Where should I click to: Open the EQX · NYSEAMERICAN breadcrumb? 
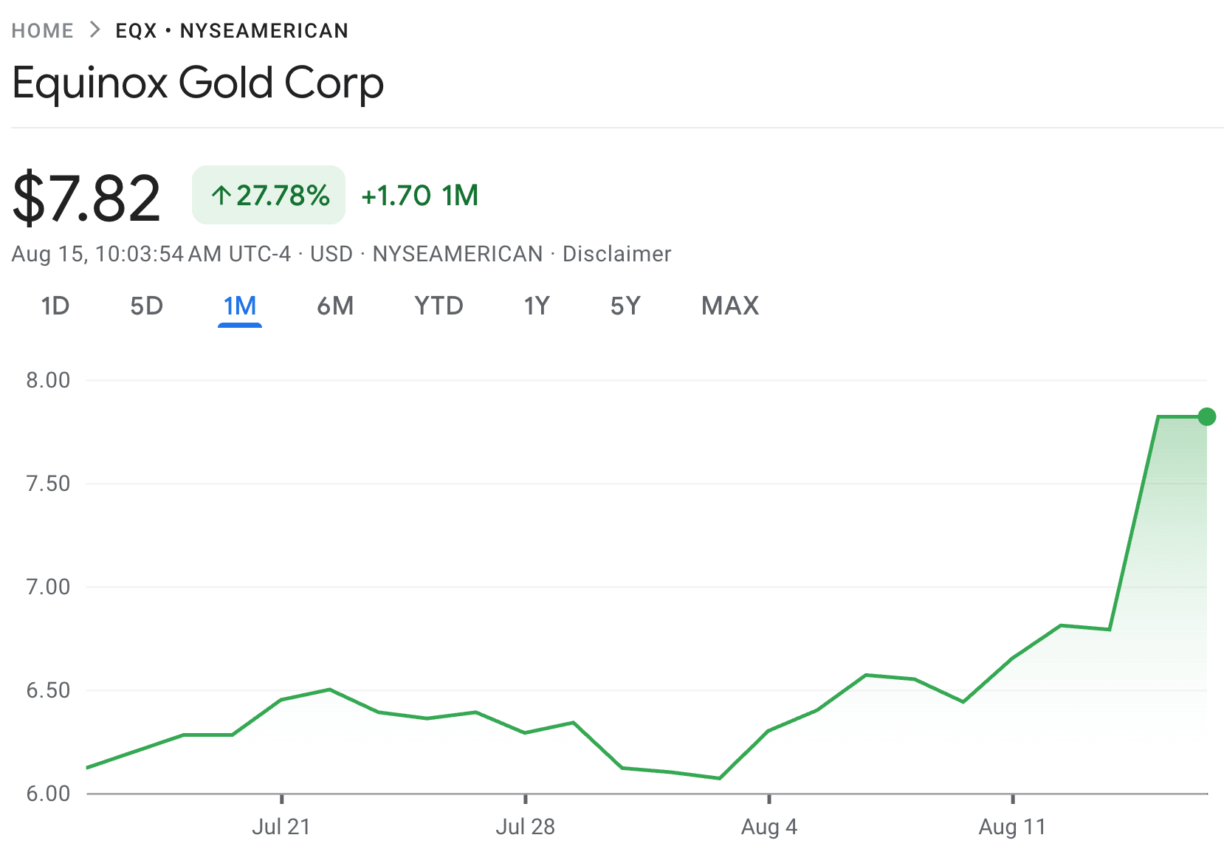point(232,31)
